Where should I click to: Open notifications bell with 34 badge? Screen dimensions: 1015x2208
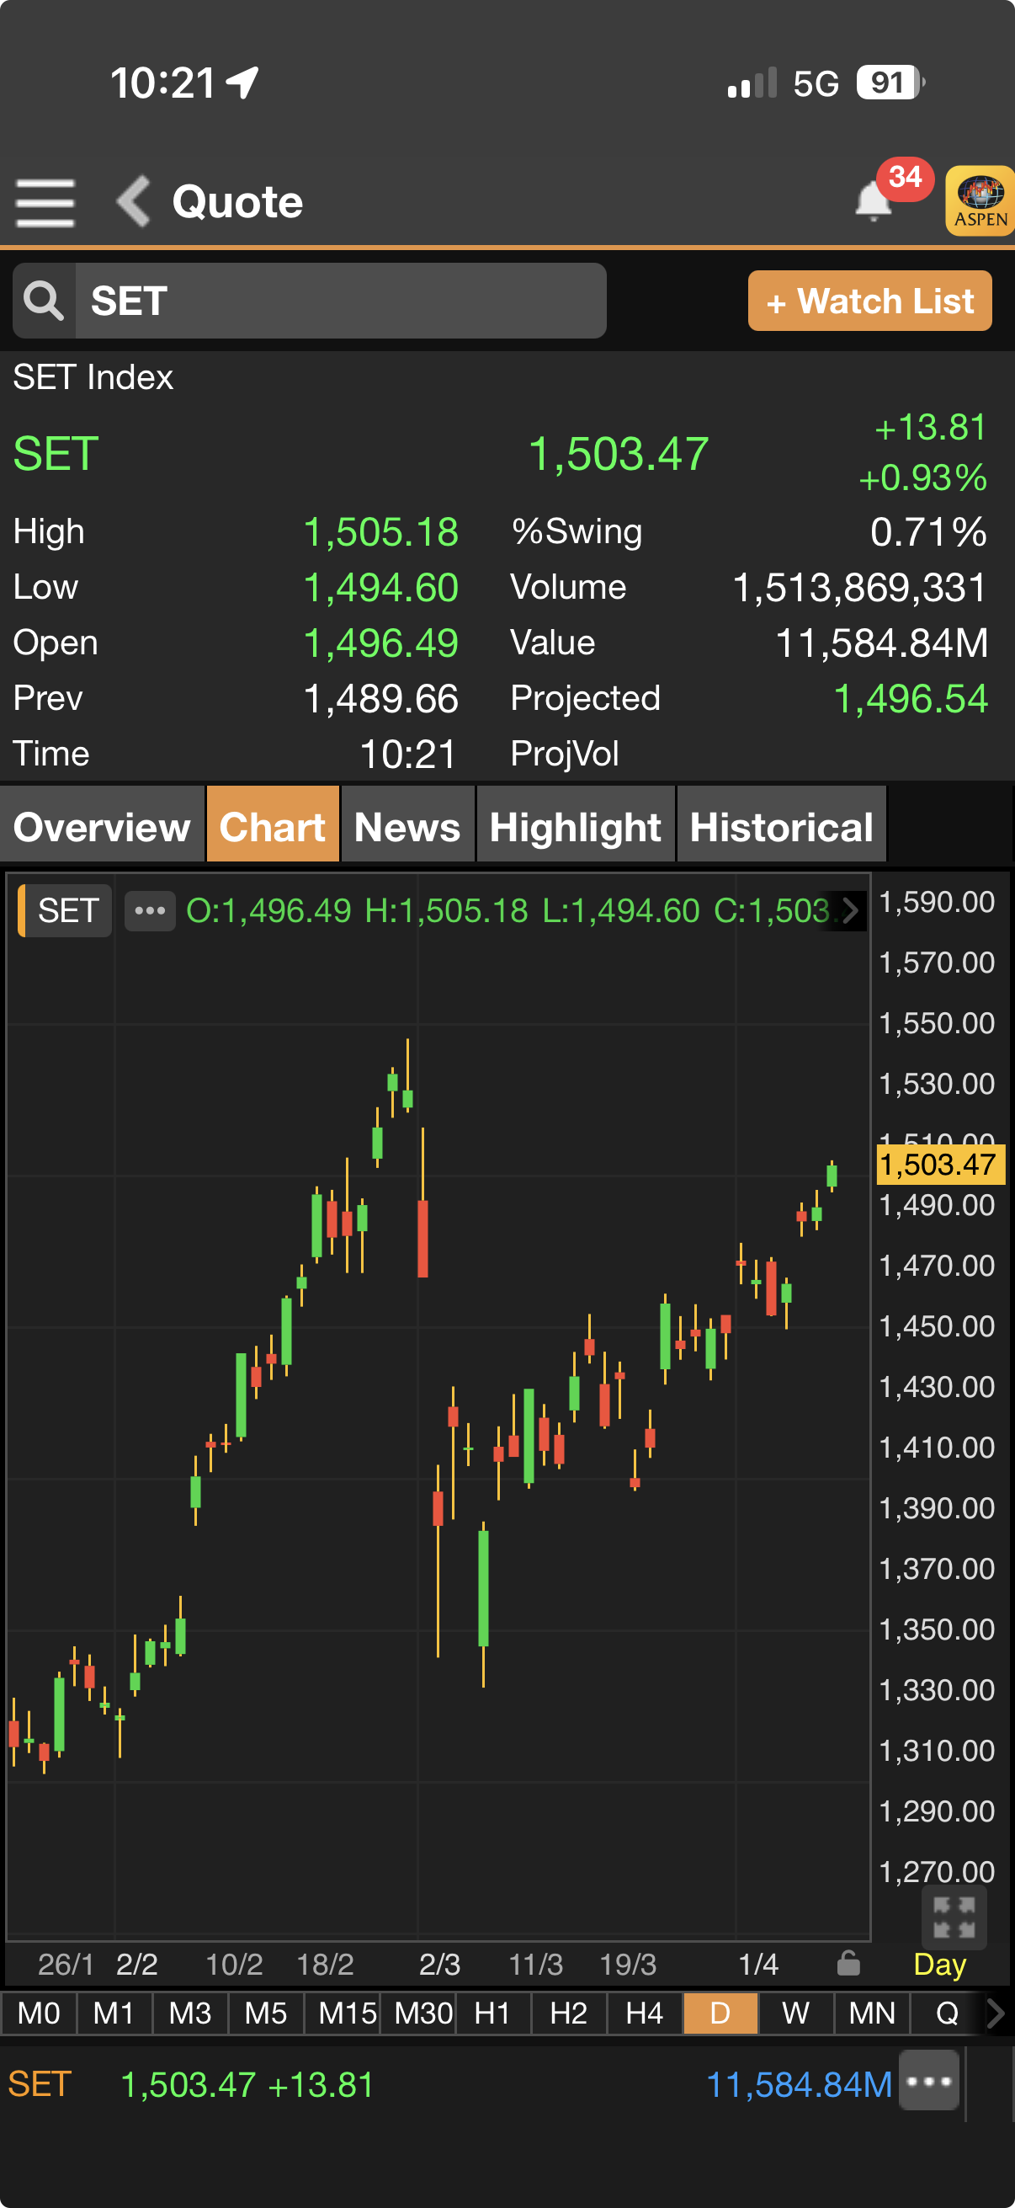[x=874, y=201]
